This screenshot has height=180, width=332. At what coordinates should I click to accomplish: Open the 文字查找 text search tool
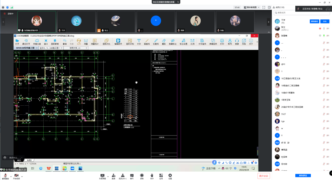[202, 42]
